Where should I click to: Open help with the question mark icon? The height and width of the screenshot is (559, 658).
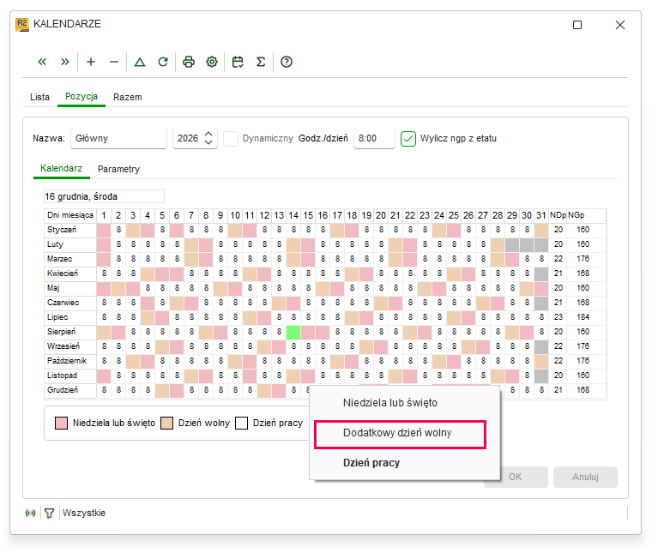click(287, 62)
